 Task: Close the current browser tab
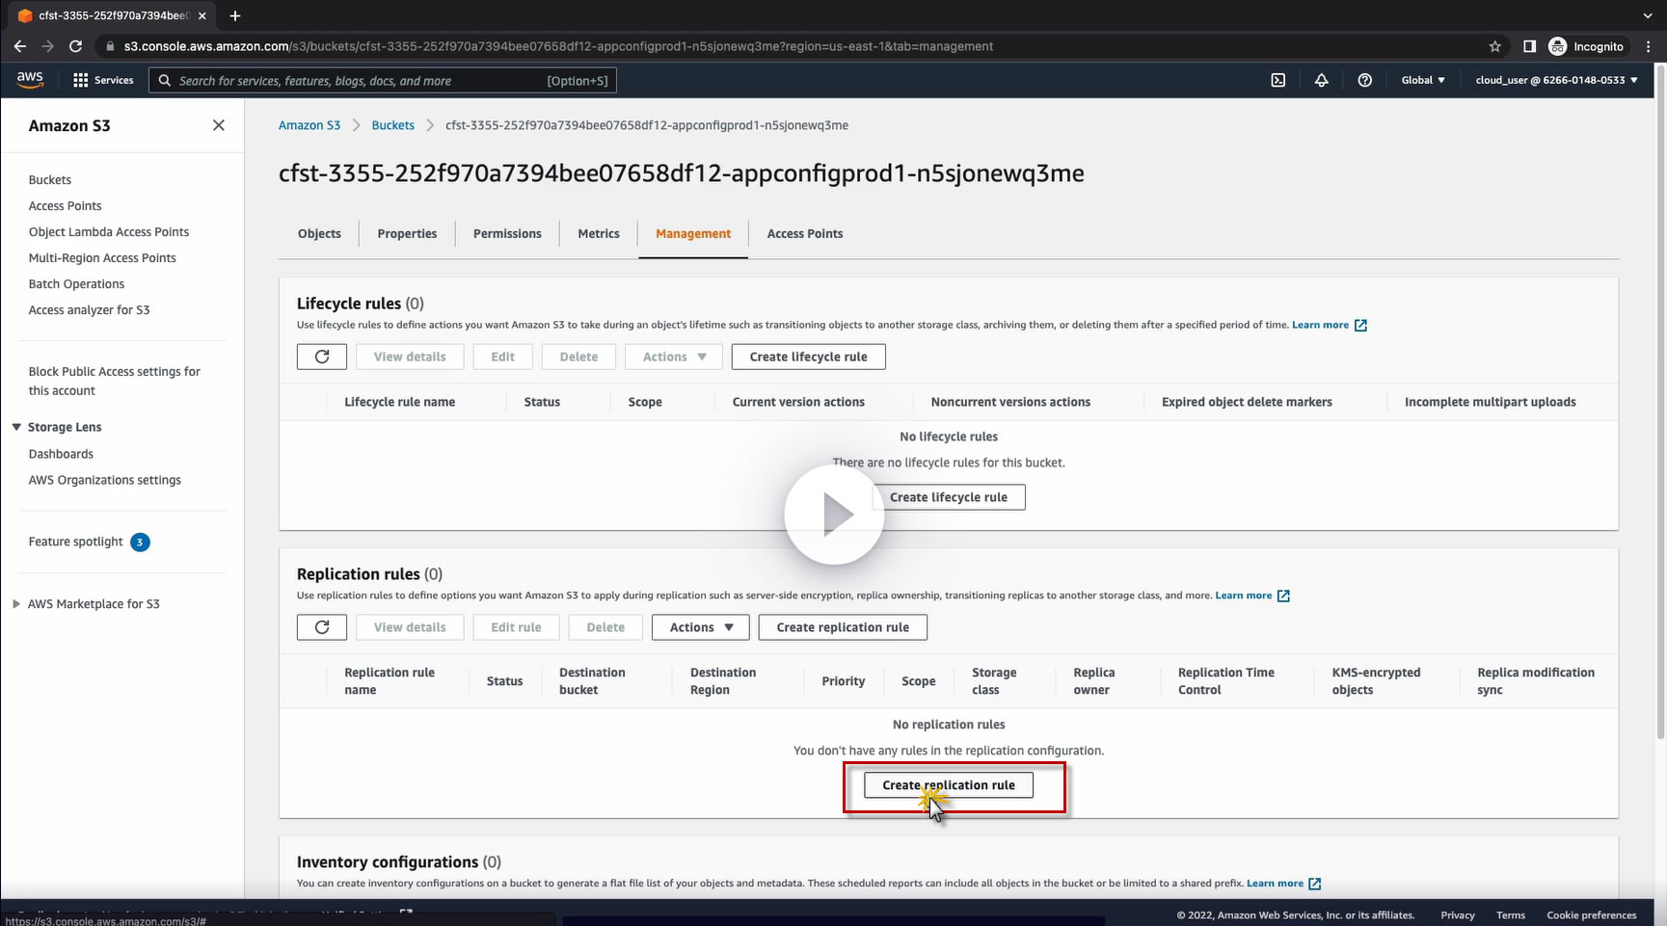click(202, 15)
